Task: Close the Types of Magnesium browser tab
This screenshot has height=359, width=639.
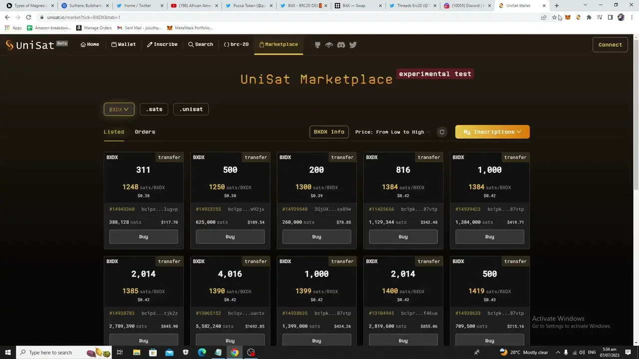Action: [x=52, y=5]
